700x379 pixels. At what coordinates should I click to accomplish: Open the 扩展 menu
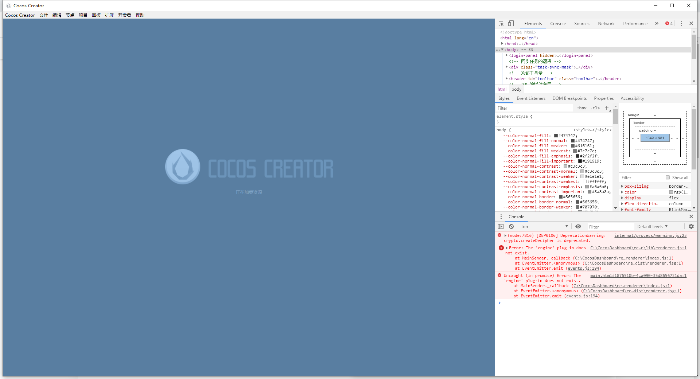pos(109,15)
